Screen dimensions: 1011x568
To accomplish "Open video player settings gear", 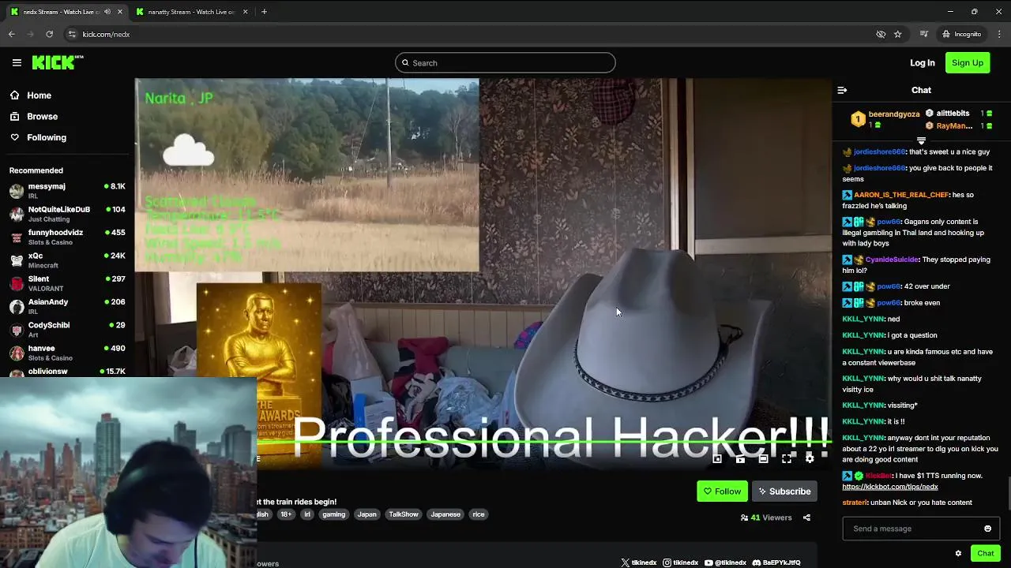I will pos(810,458).
